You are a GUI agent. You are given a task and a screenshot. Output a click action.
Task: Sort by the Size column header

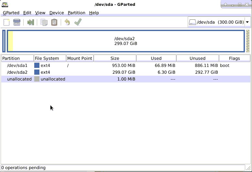tap(115, 58)
